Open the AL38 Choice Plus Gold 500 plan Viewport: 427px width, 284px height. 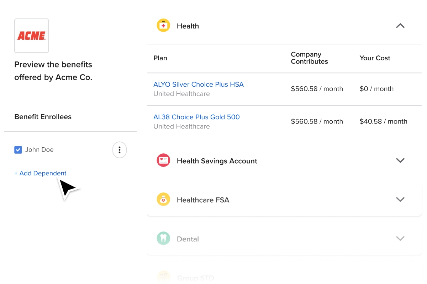196,117
